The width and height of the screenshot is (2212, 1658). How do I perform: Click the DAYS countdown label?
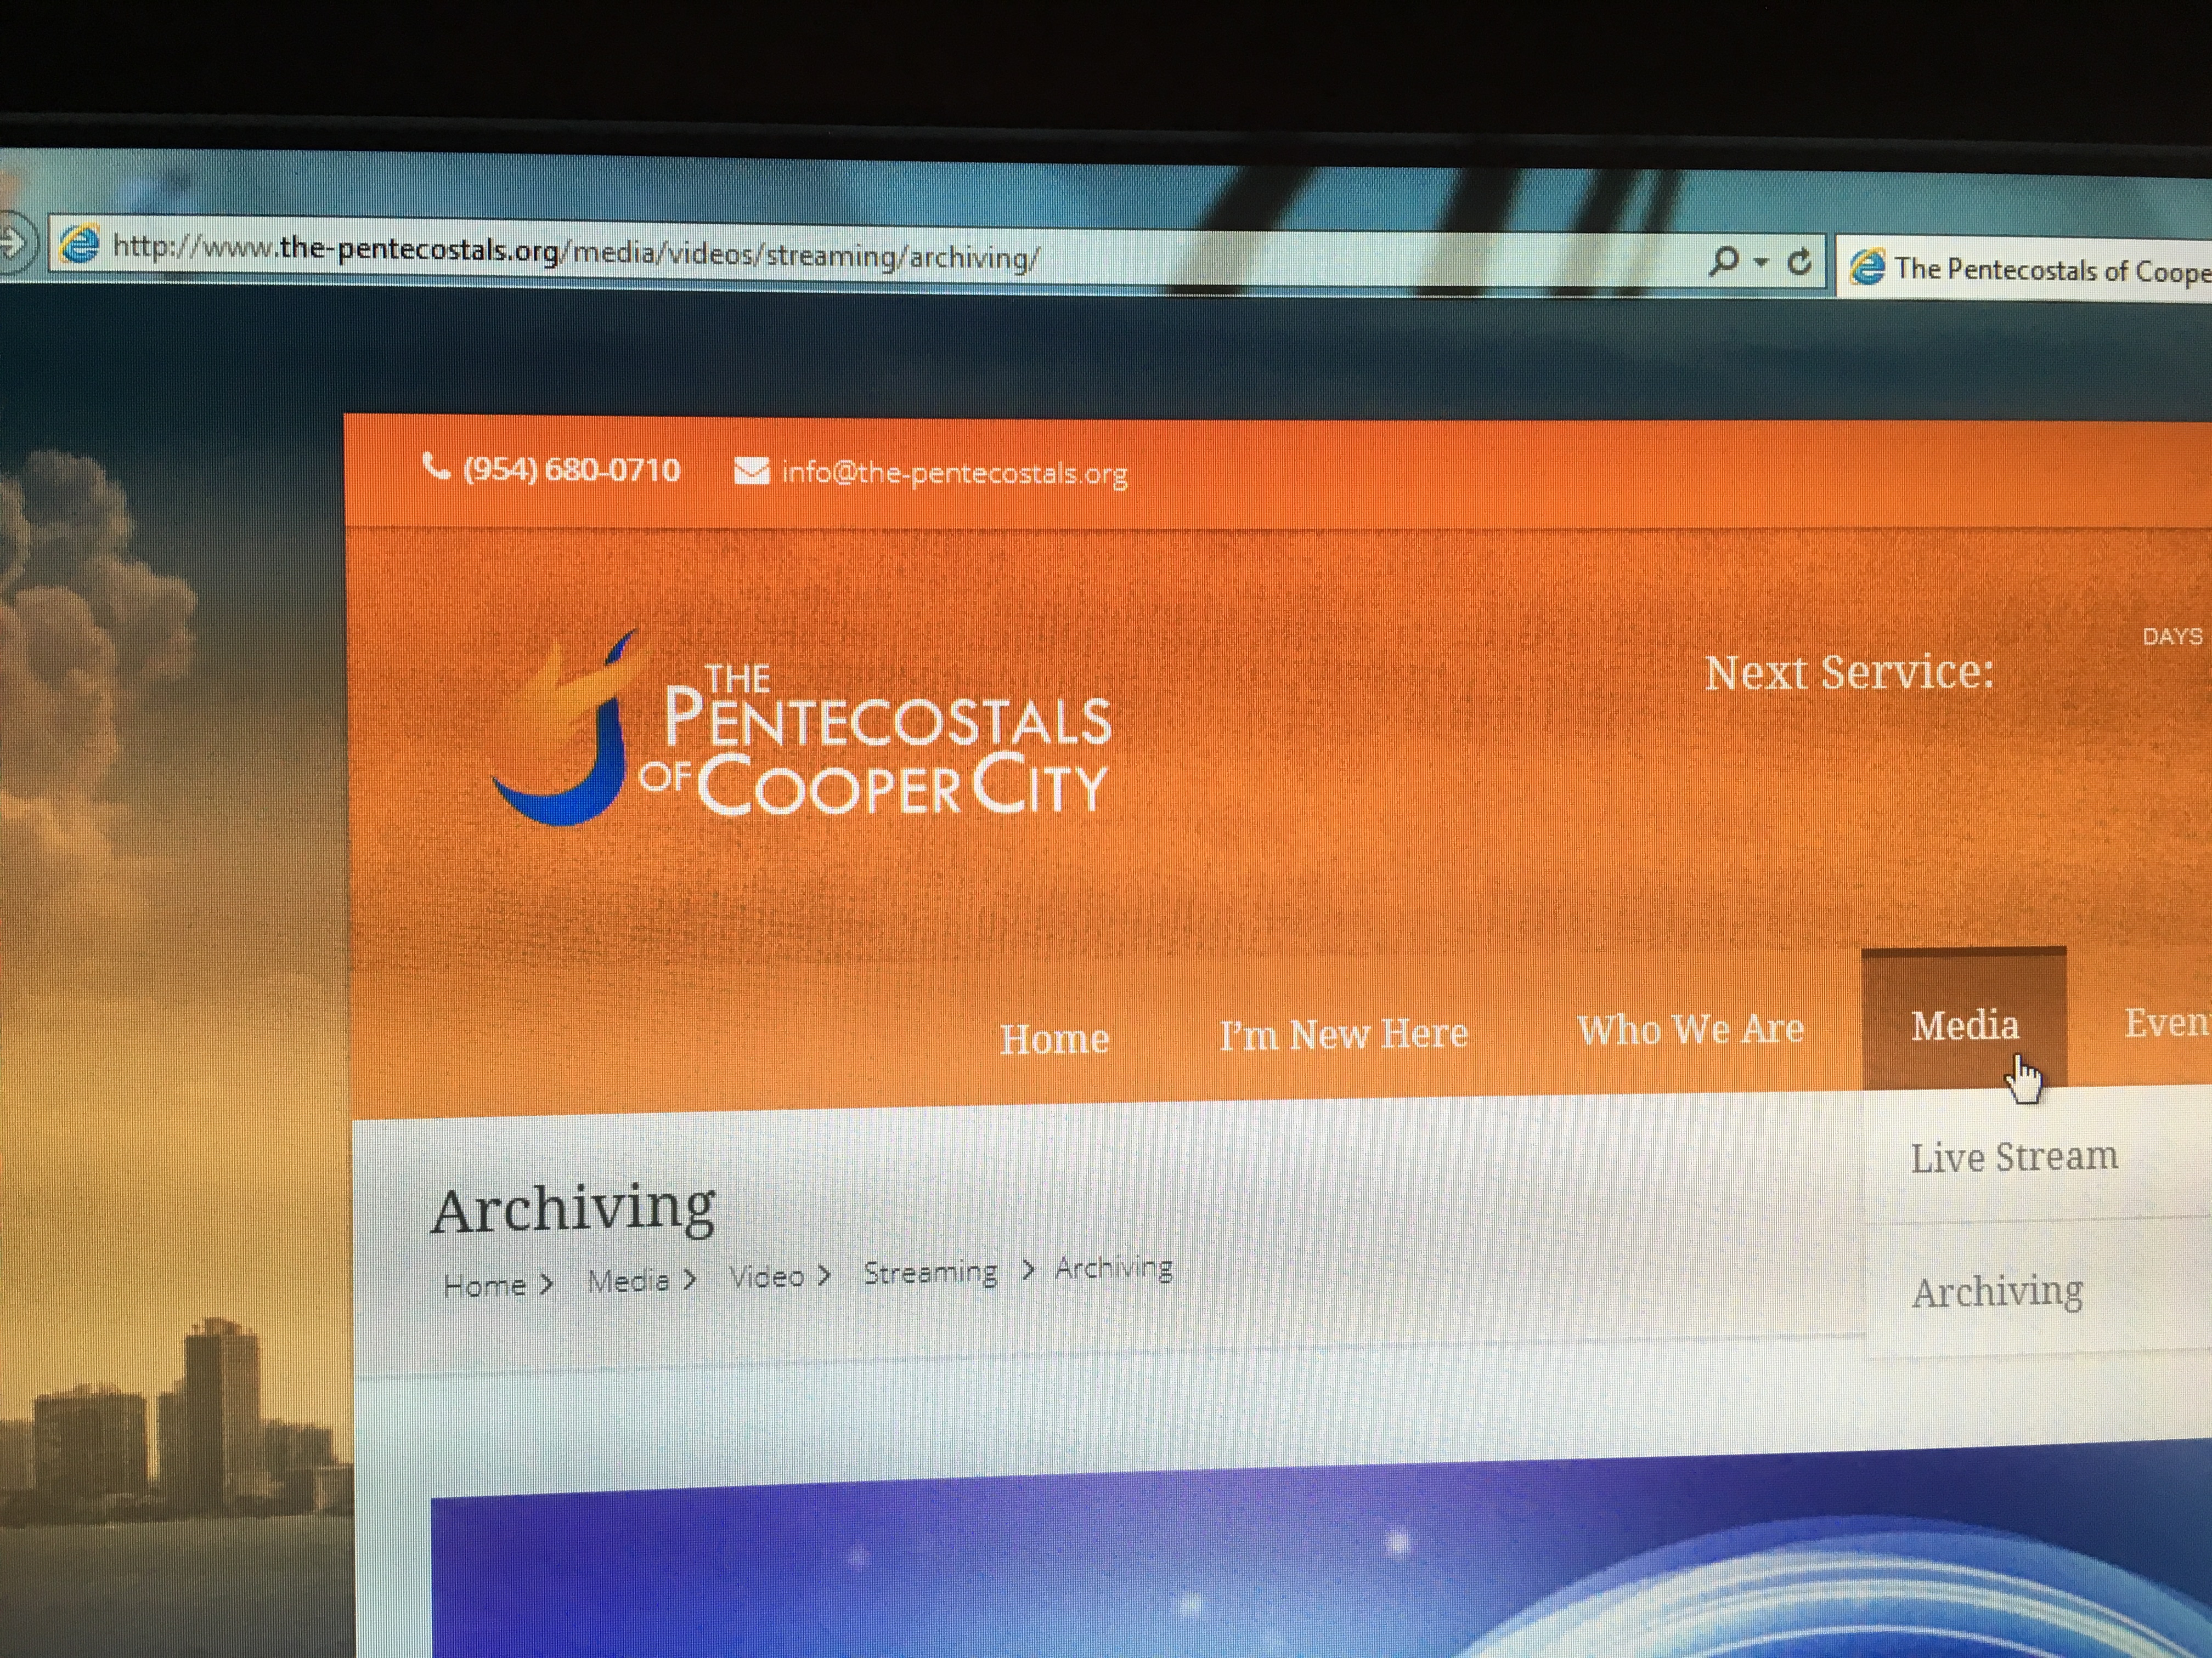point(2172,637)
